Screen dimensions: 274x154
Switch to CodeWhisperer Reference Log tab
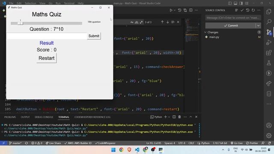click(92, 117)
